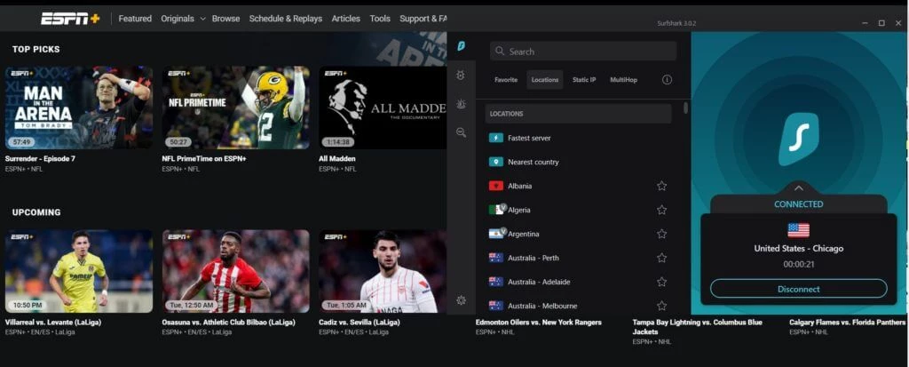Open the Featured page in ESPN+
The height and width of the screenshot is (367, 909).
point(135,19)
